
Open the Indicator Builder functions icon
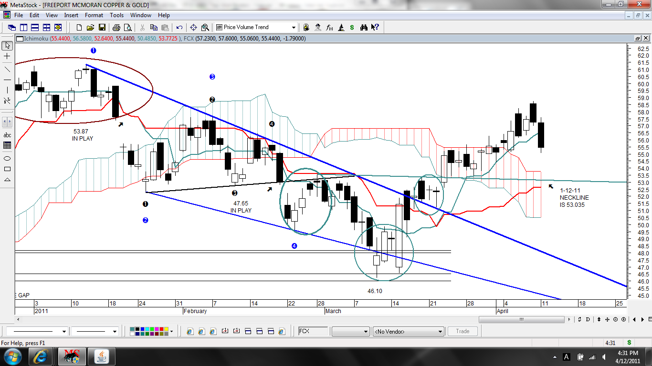pos(329,27)
